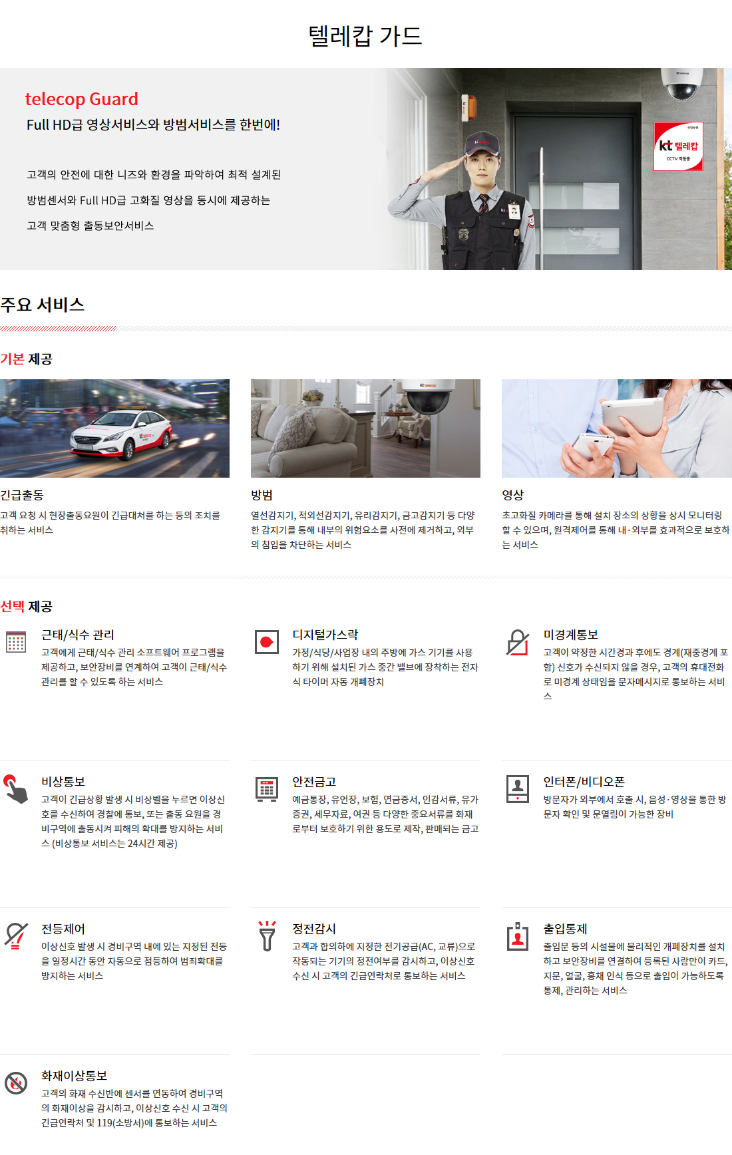The width and height of the screenshot is (732, 1155).
Task: Click the 전등제어 light bulb icon
Action: click(x=16, y=935)
